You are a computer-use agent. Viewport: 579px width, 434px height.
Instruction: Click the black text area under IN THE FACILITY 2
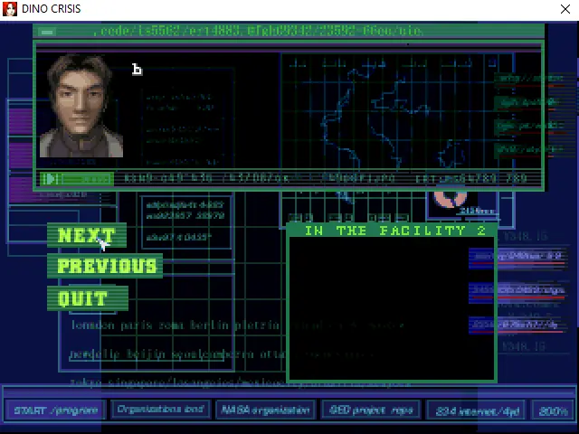tap(392, 309)
